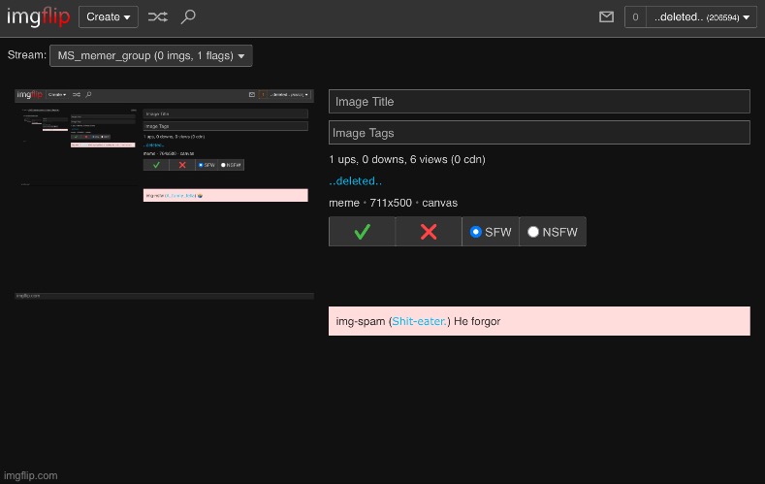Viewport: 765px width, 484px height.
Task: Click into the Image Title field
Action: click(x=539, y=102)
